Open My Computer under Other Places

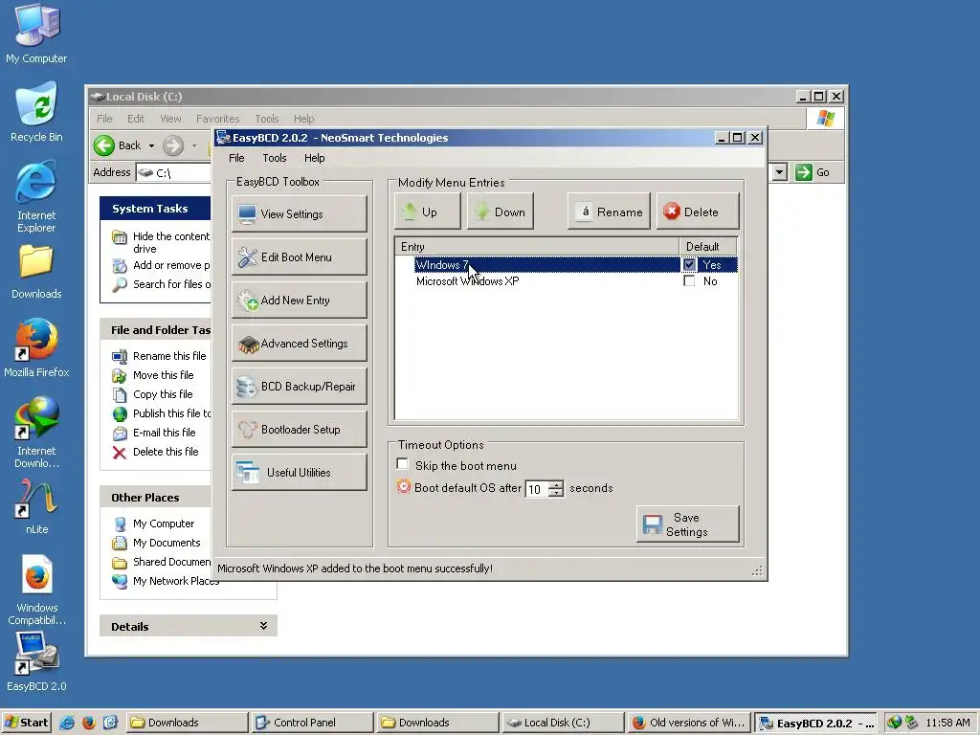163,523
